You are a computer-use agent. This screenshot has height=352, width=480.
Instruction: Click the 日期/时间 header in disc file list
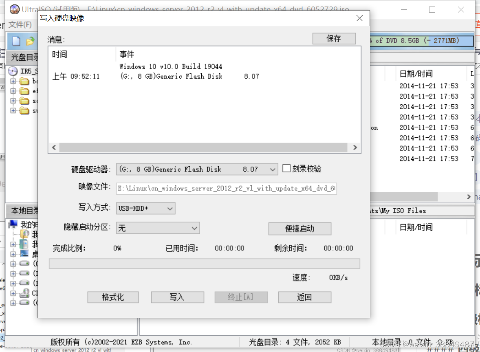coord(416,74)
